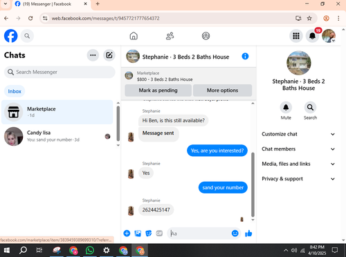Search in conversation magnifier icon
The height and width of the screenshot is (257, 346).
pyautogui.click(x=310, y=107)
